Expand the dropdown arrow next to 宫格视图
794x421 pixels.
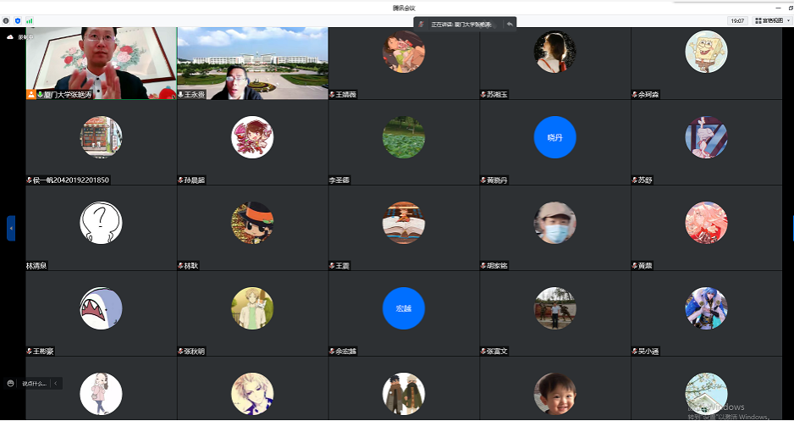[788, 21]
